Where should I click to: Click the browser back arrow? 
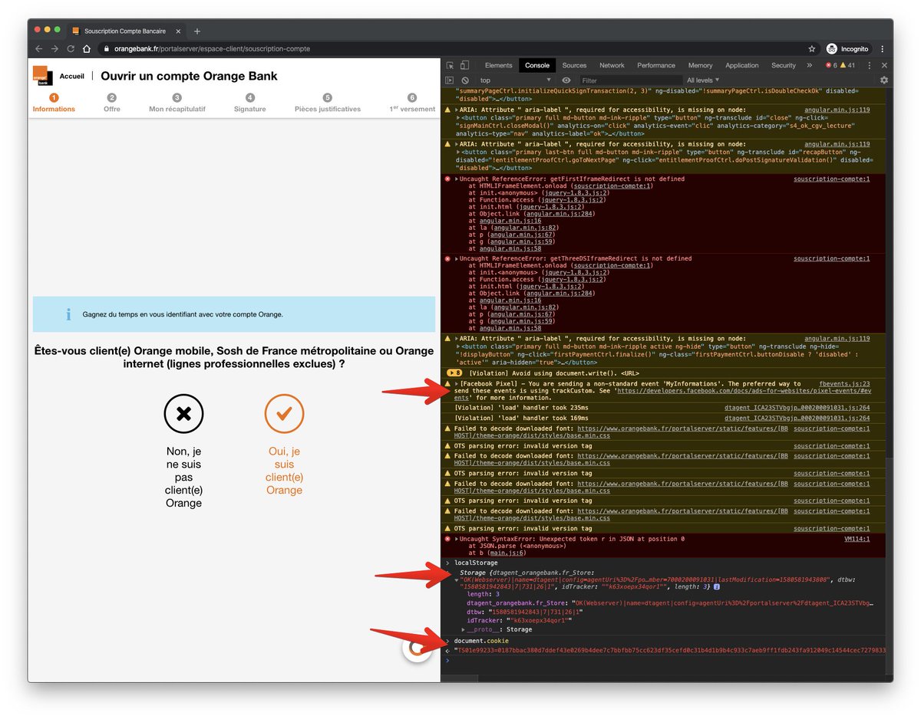[39, 48]
